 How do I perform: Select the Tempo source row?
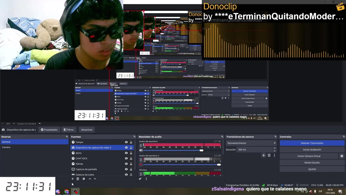coord(102,142)
